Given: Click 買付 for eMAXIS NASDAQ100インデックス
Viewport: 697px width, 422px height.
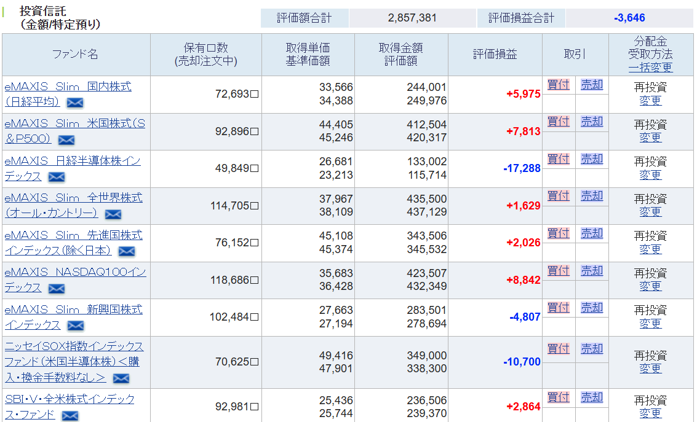Looking at the screenshot, I should [x=559, y=270].
